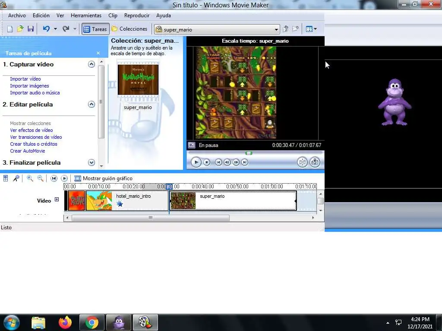Zoom in on the timeline
The image size is (442, 331).
point(30,178)
